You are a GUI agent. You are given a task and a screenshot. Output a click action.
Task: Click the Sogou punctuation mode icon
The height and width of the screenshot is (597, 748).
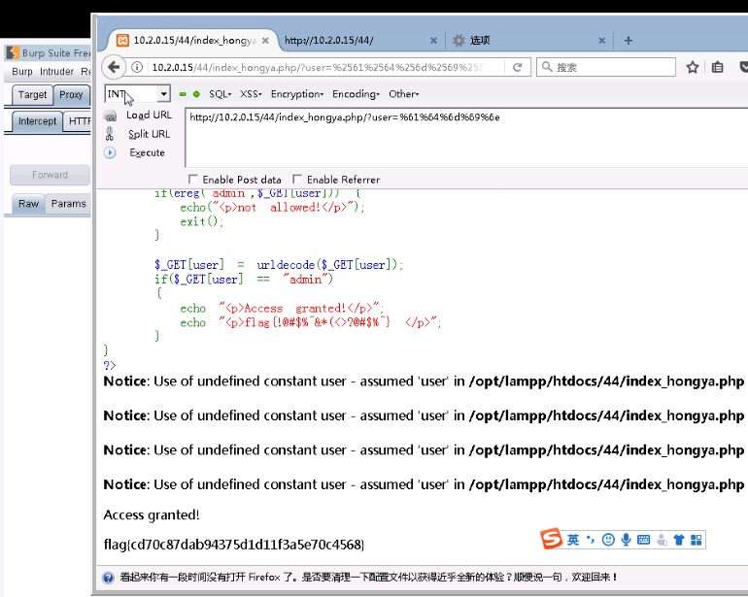pyautogui.click(x=591, y=540)
